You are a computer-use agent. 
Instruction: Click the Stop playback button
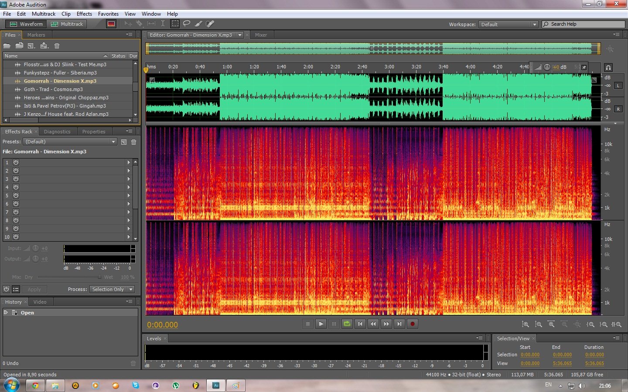(x=308, y=324)
